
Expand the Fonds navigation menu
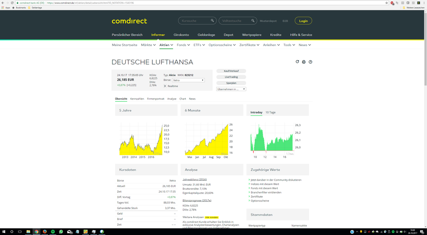point(183,45)
